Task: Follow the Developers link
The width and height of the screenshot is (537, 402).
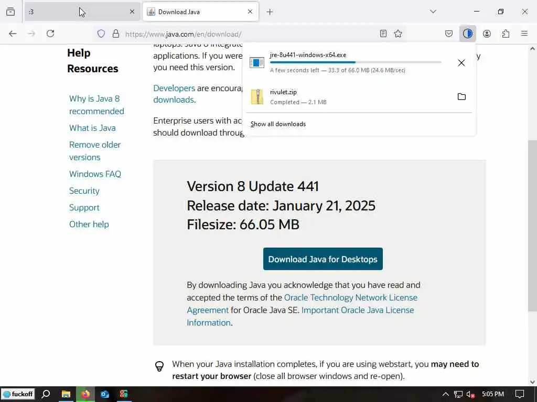Action: click(174, 88)
